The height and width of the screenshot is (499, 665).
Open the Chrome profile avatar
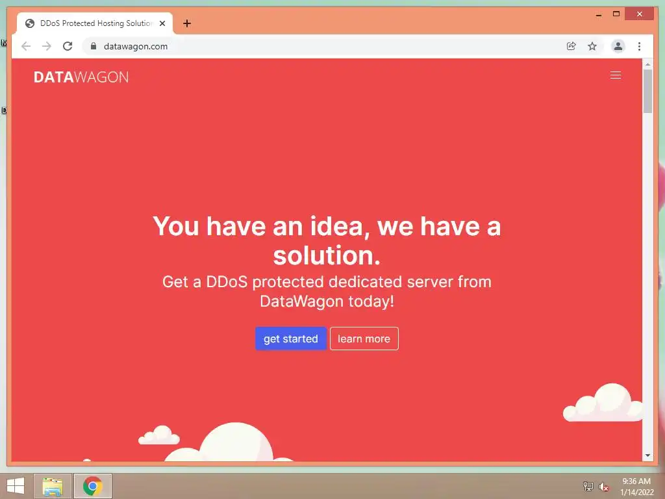click(618, 46)
